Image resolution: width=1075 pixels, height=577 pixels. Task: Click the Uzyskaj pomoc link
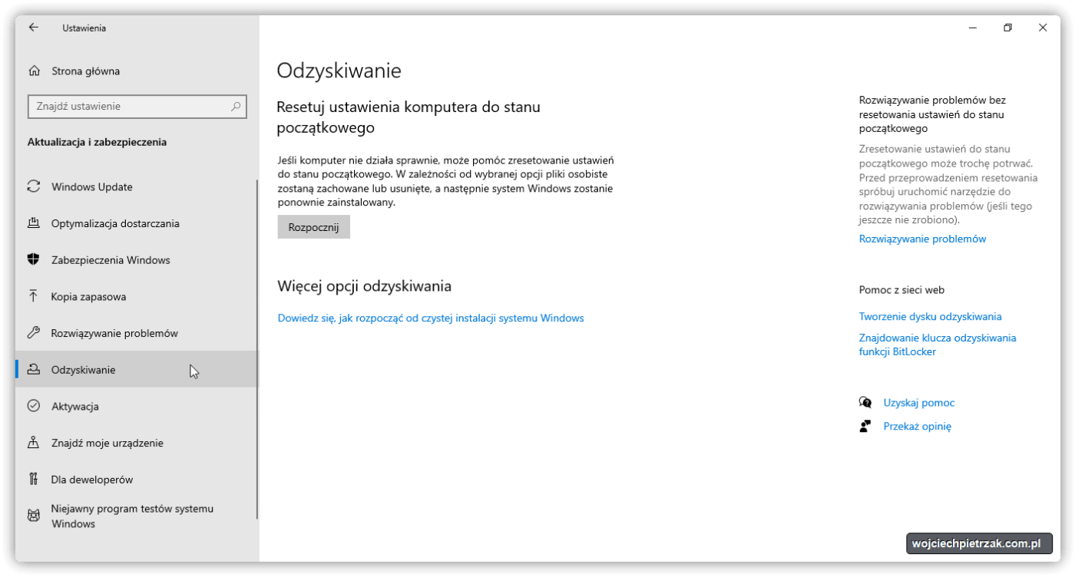click(918, 403)
